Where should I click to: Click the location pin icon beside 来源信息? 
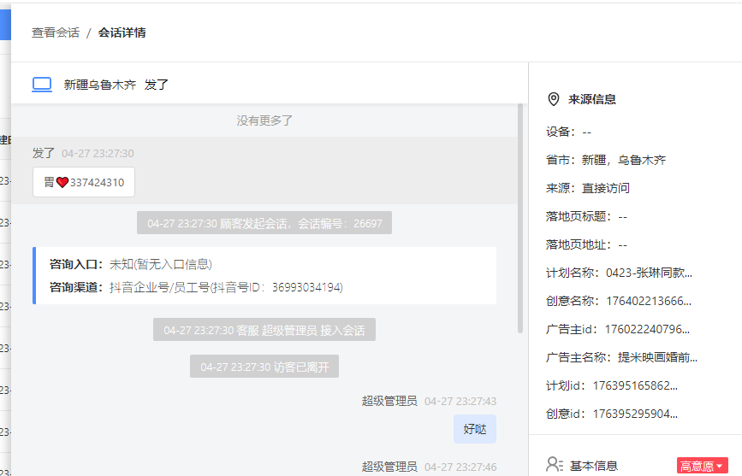click(553, 99)
